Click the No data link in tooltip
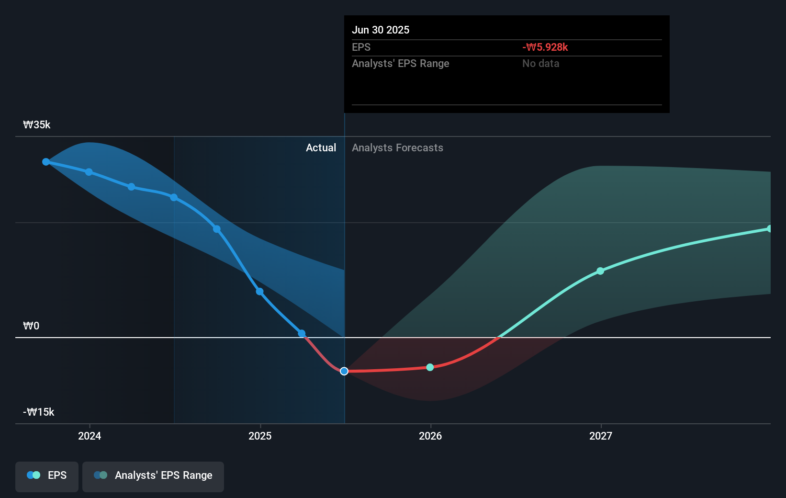This screenshot has width=786, height=498. click(x=540, y=63)
